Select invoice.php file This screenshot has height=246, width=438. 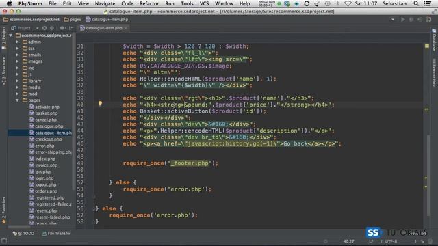click(43, 165)
